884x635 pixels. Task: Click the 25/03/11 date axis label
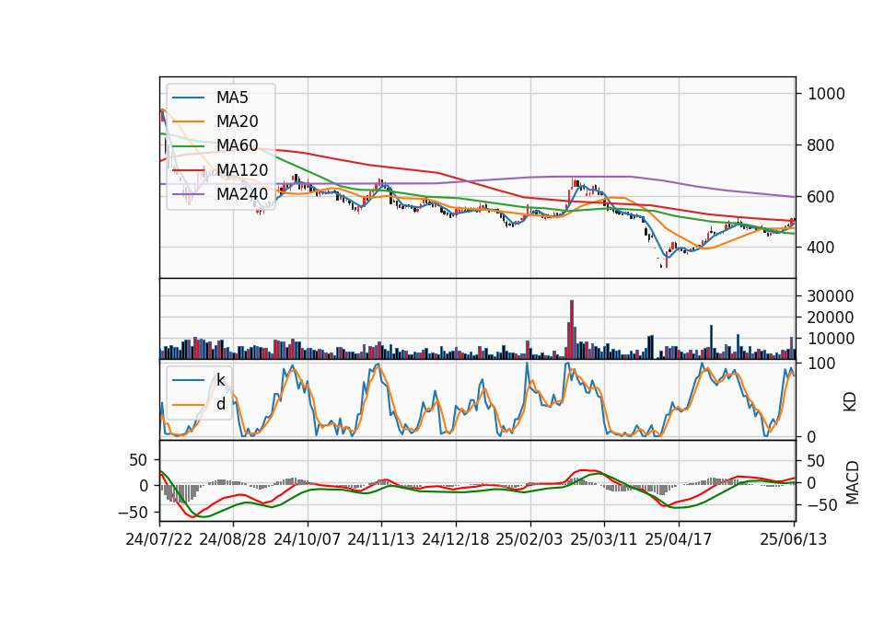click(x=604, y=539)
